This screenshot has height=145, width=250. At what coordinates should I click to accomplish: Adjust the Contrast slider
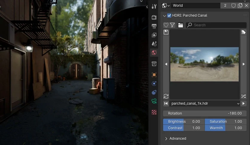coord(184,128)
